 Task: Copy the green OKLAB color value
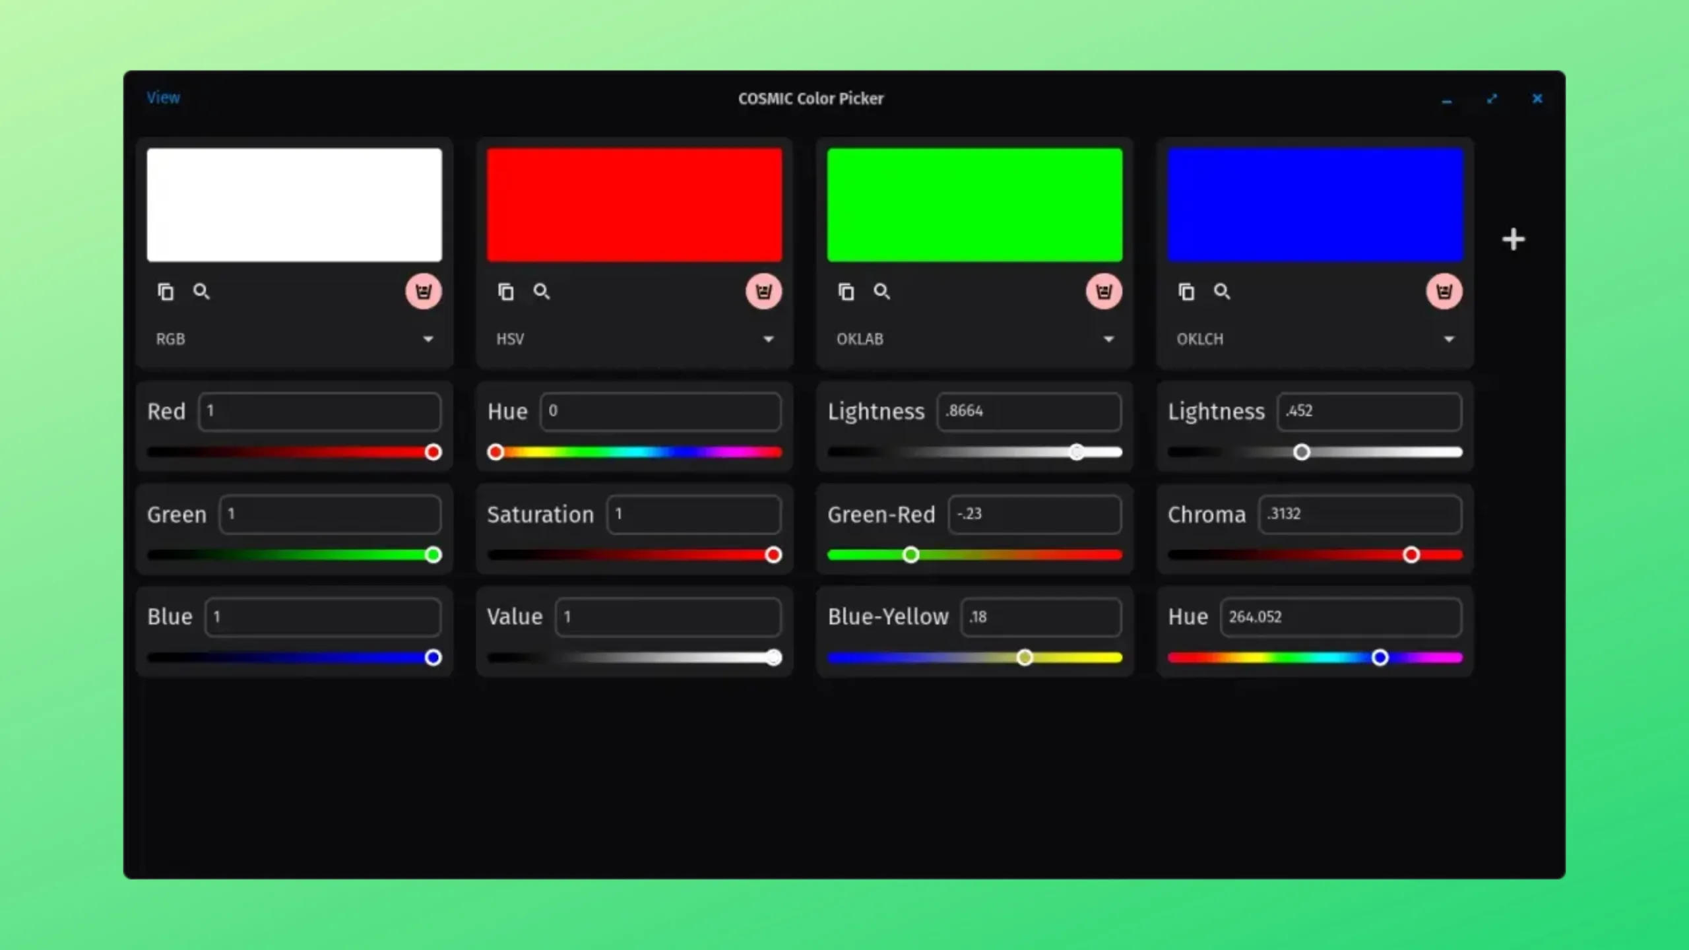tap(846, 292)
